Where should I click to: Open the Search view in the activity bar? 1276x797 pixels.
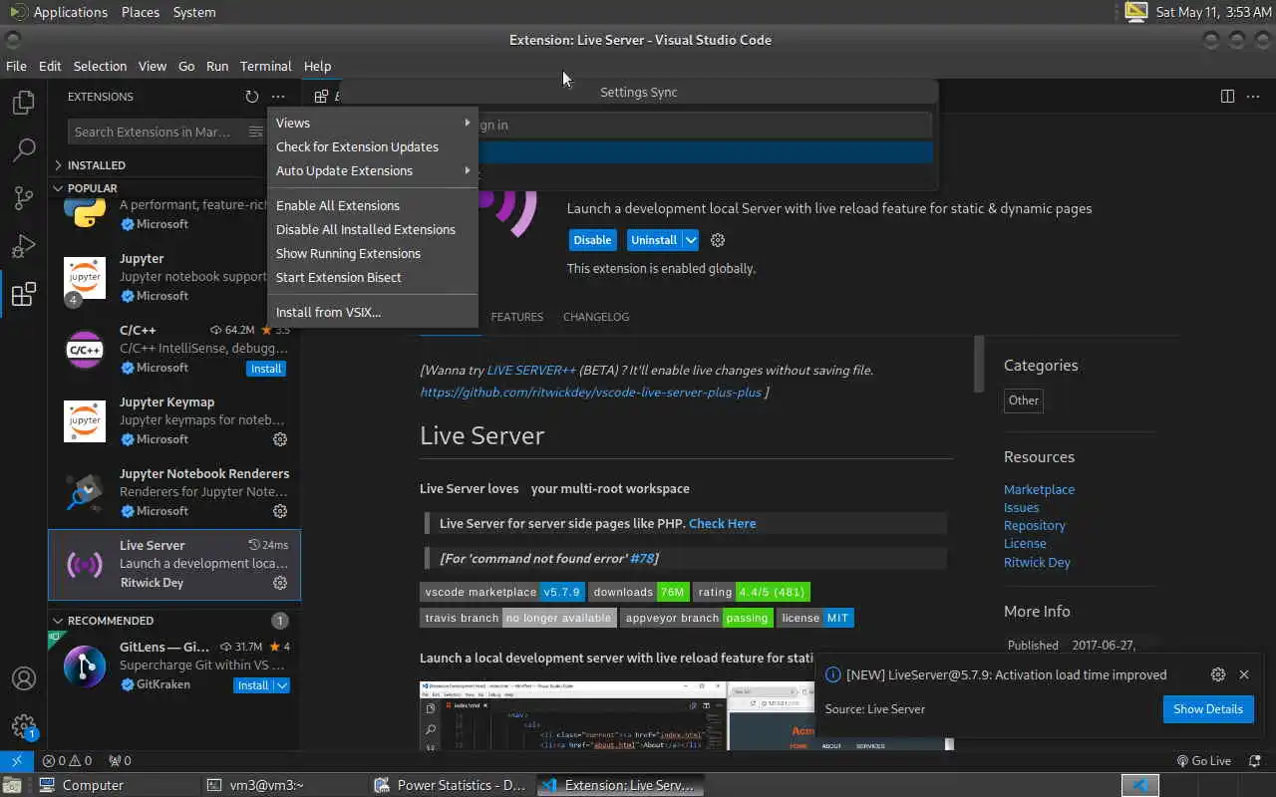(24, 150)
